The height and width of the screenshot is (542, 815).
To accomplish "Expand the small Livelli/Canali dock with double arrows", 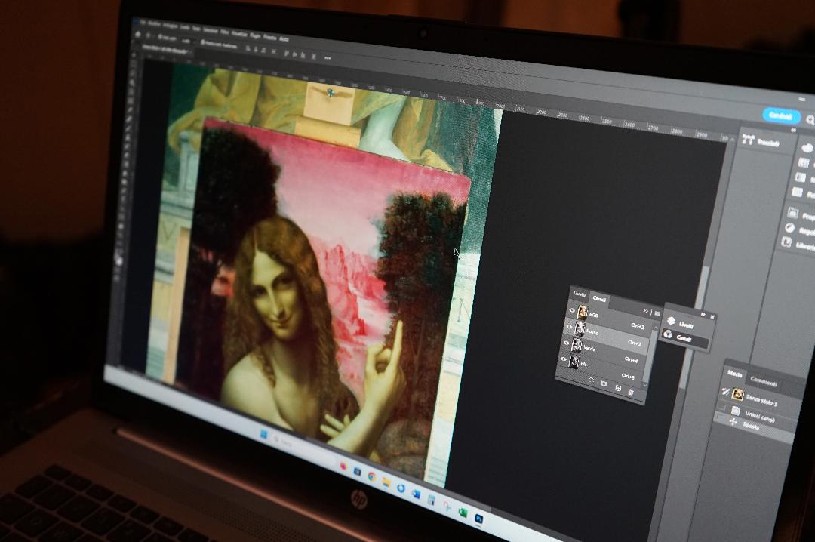I will (x=703, y=315).
